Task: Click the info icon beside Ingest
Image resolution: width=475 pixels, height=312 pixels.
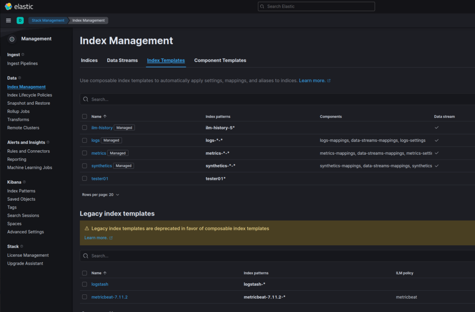Action: [x=23, y=54]
